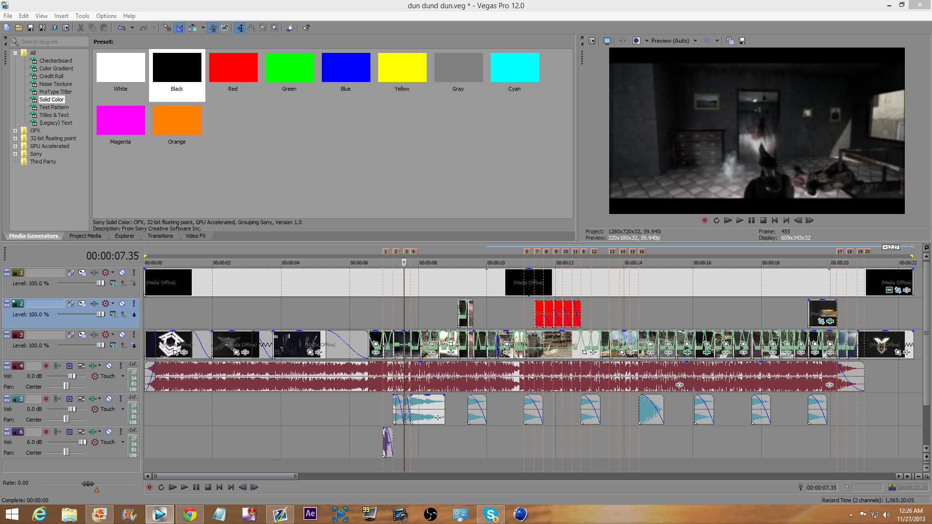
Task: Click Play From Start in transport bar
Action: 172,487
